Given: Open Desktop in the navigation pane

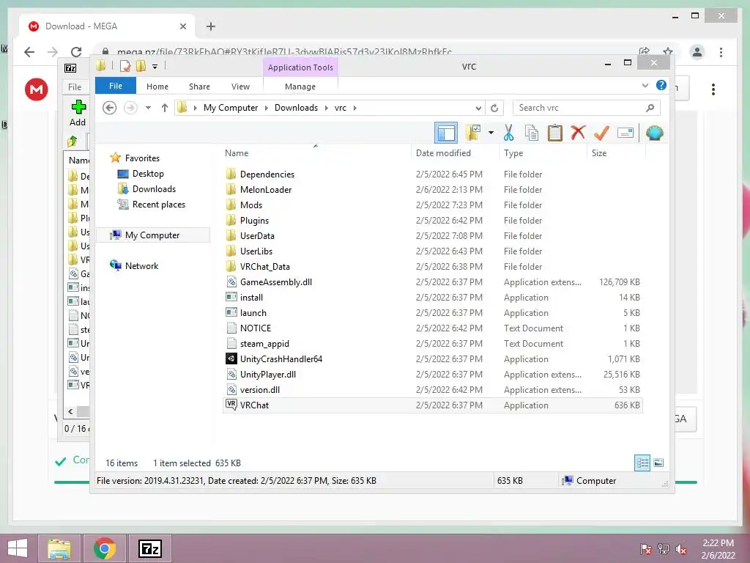Looking at the screenshot, I should 148,174.
